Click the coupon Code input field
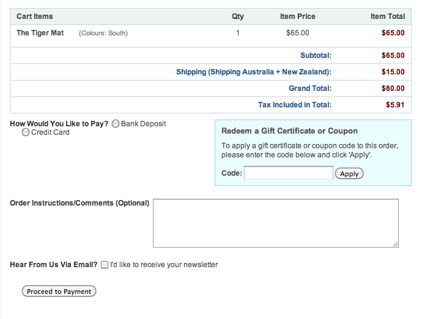The height and width of the screenshot is (319, 430). 289,173
